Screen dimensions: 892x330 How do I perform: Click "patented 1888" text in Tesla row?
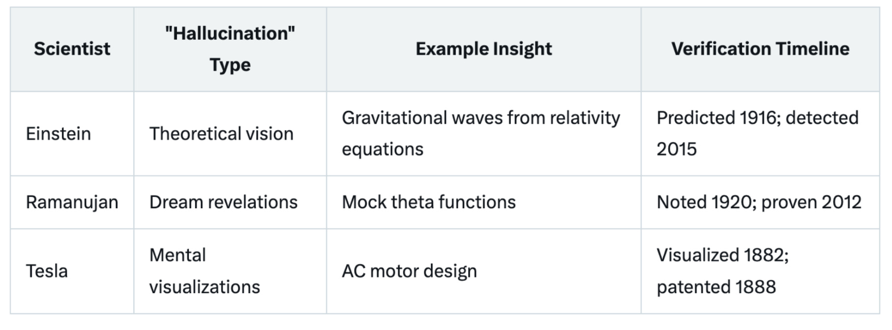tap(716, 287)
